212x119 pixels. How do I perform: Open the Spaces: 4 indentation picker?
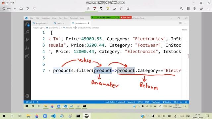click(131, 102)
